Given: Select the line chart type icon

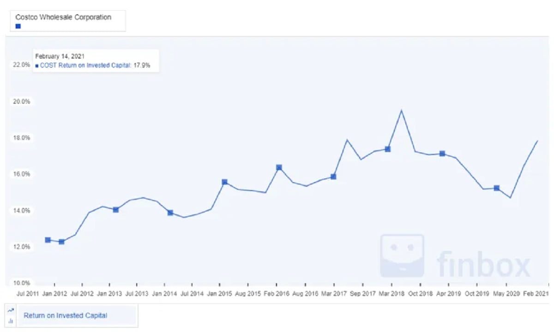Looking at the screenshot, I should (11, 311).
